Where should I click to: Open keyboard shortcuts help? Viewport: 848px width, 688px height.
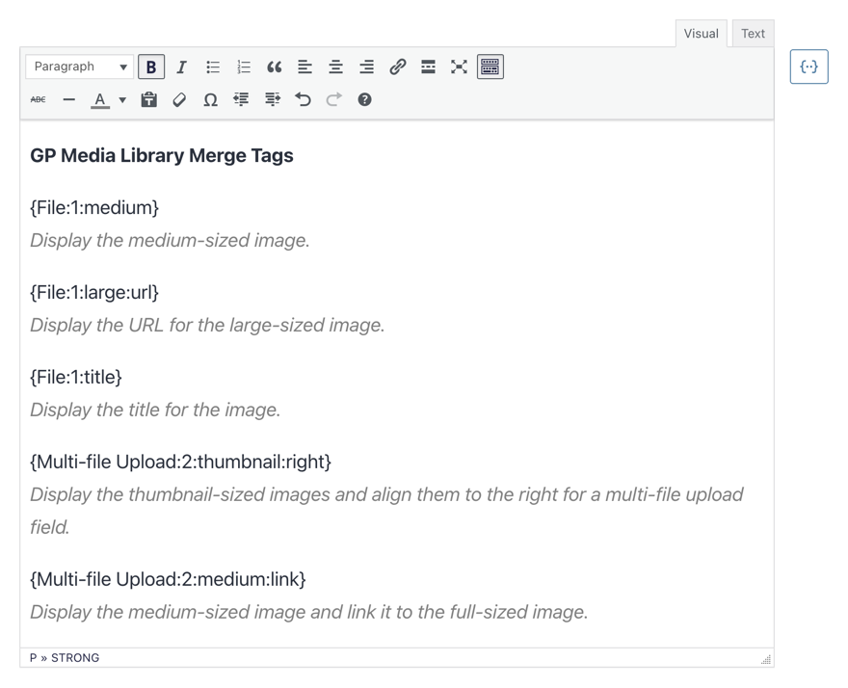click(364, 99)
